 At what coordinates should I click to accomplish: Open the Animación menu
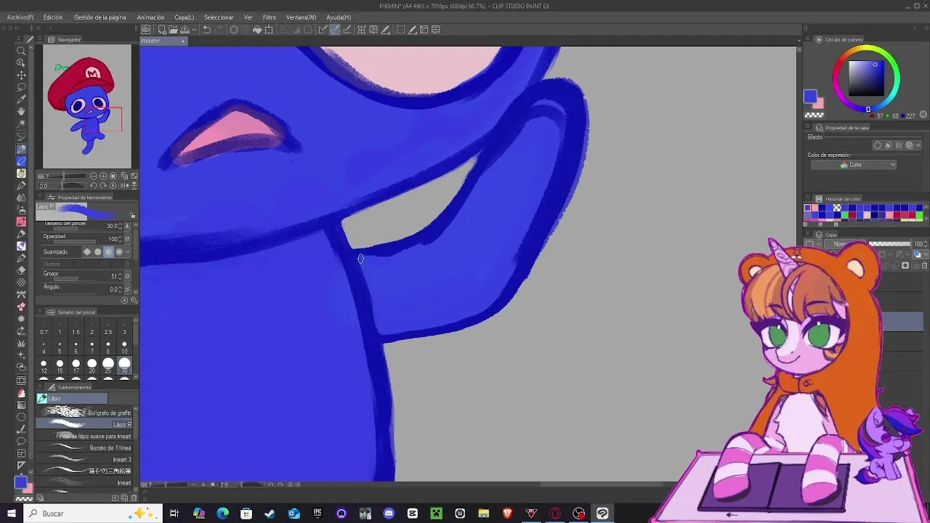point(150,17)
